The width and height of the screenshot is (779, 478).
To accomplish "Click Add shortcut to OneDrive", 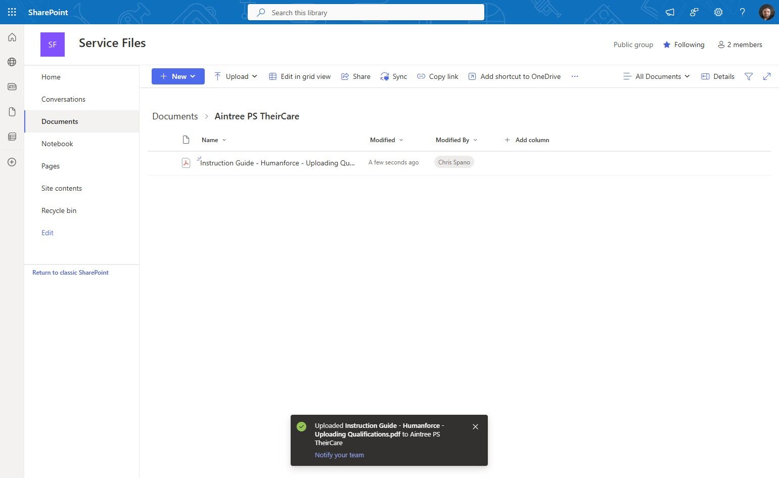I will (x=515, y=76).
